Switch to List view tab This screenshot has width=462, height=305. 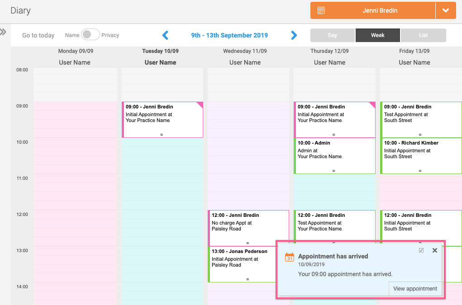tap(423, 35)
